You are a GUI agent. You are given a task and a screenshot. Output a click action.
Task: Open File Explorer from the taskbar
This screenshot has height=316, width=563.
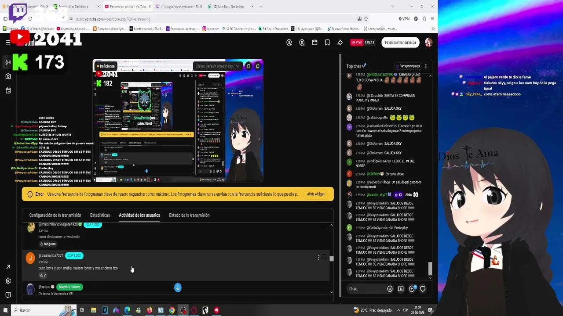pyautogui.click(x=94, y=310)
